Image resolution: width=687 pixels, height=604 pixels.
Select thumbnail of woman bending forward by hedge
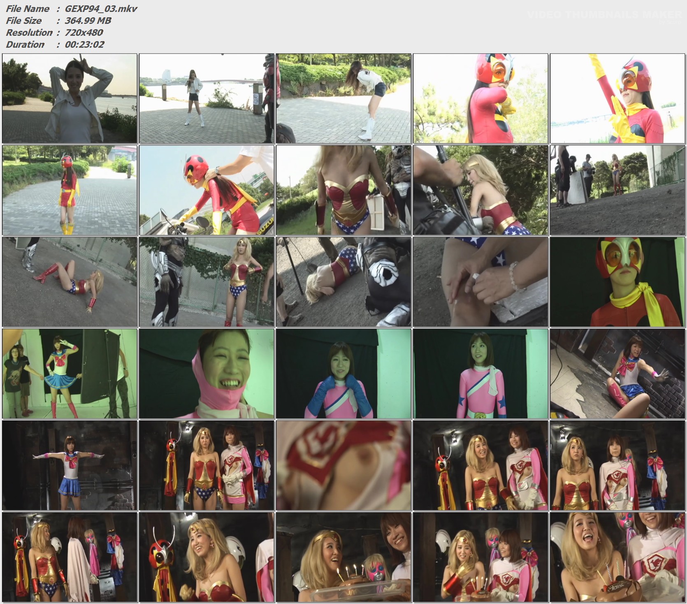[343, 98]
